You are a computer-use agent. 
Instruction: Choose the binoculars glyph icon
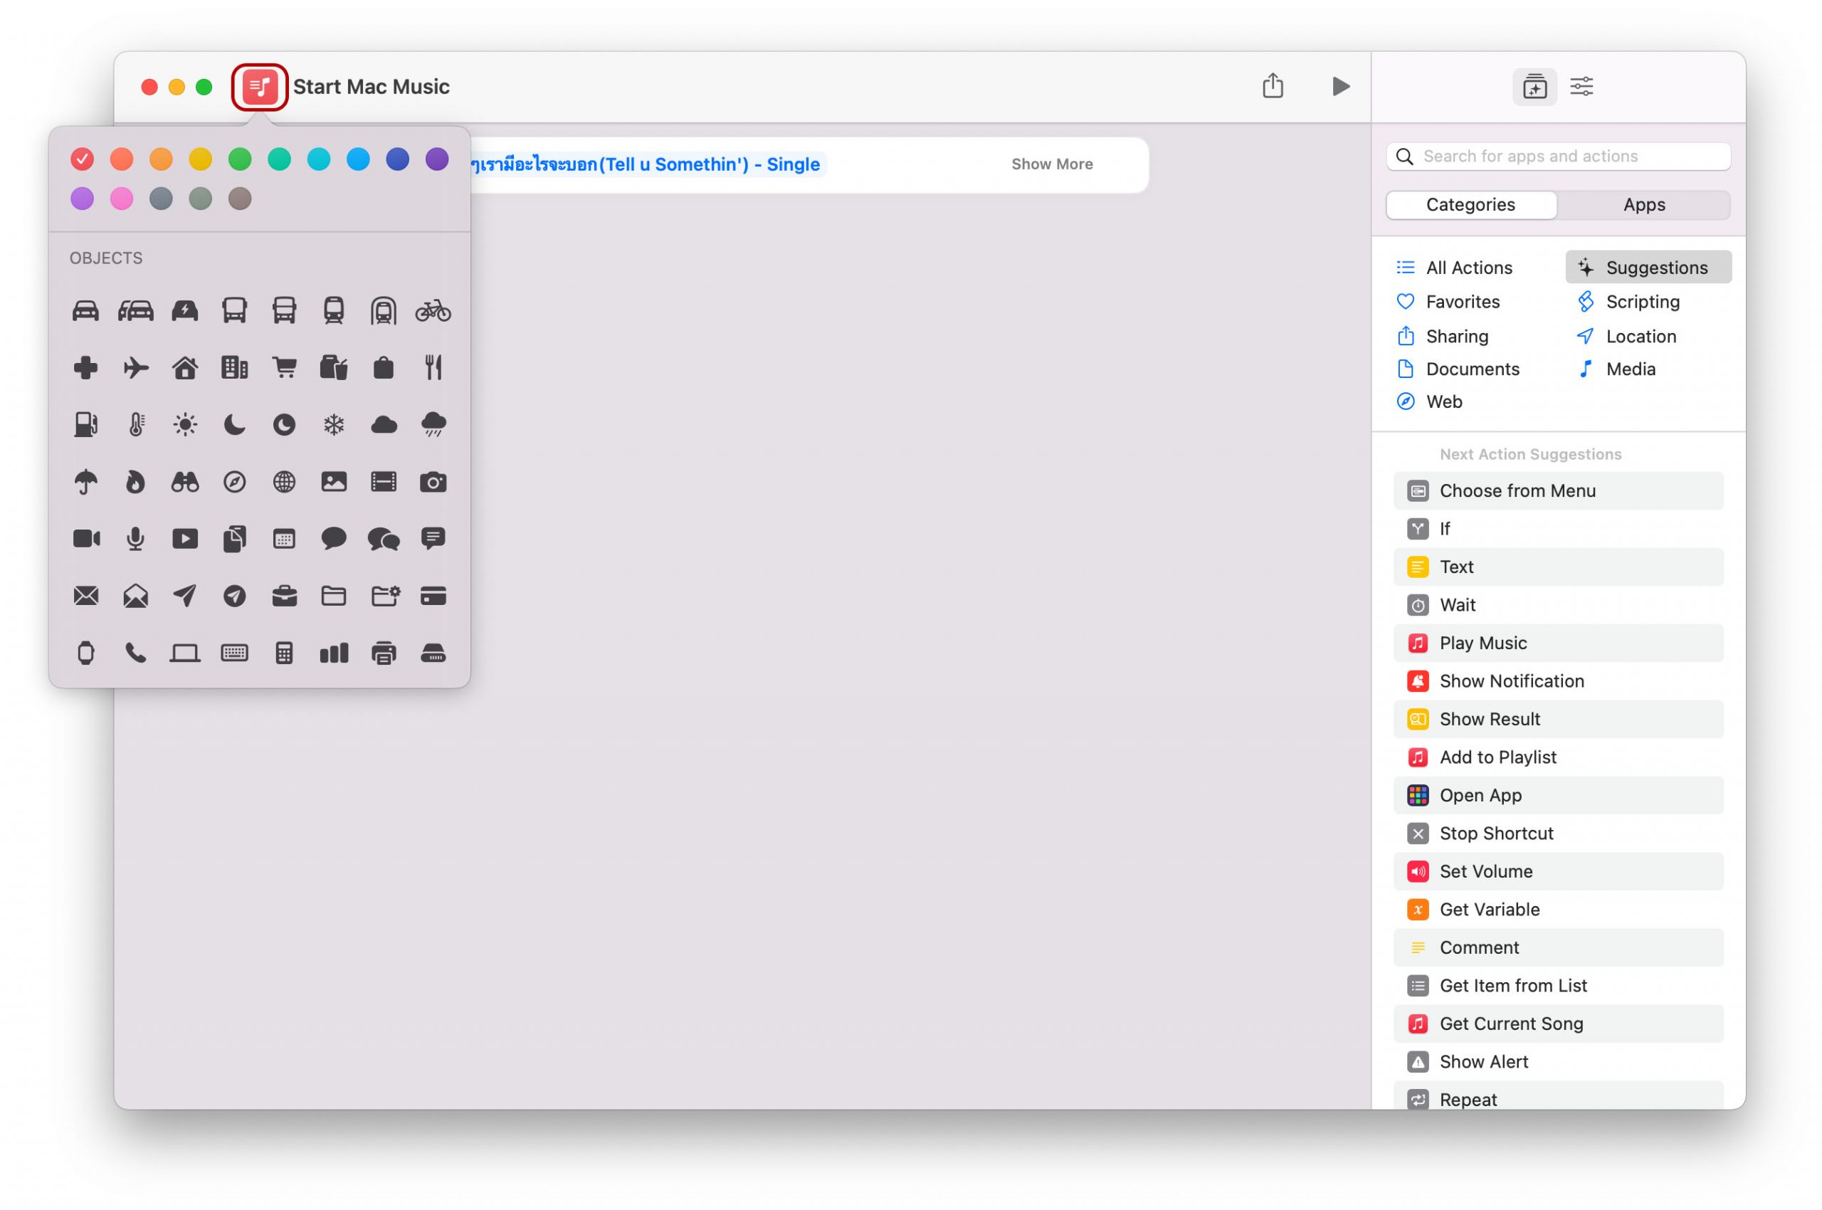pyautogui.click(x=184, y=483)
